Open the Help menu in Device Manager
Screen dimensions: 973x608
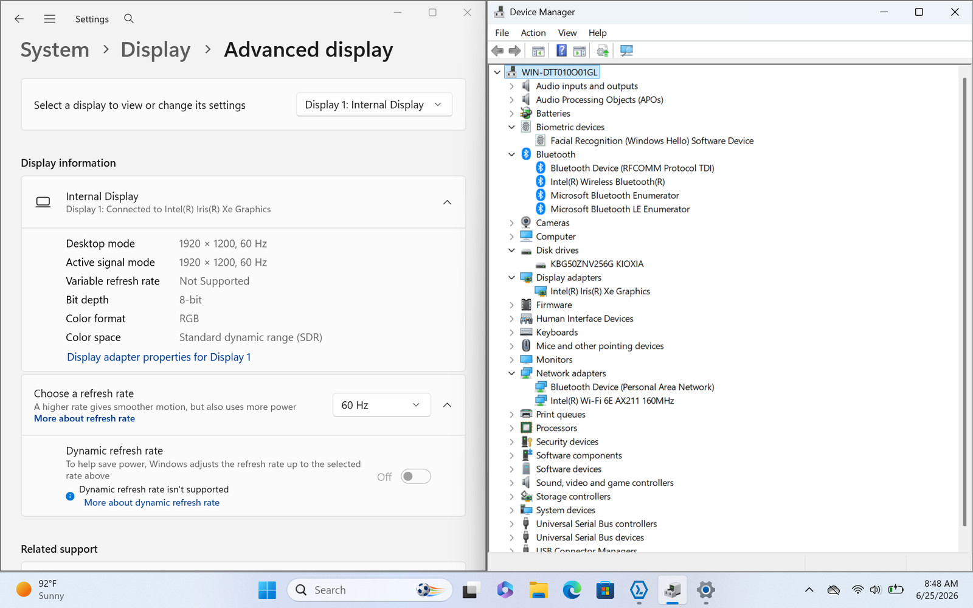click(x=598, y=33)
